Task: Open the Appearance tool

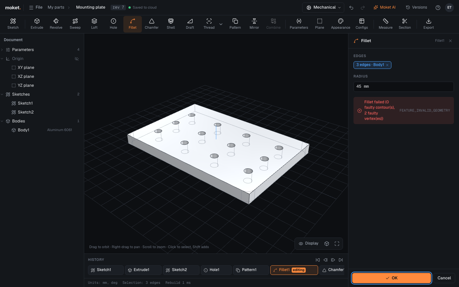Action: tap(341, 24)
